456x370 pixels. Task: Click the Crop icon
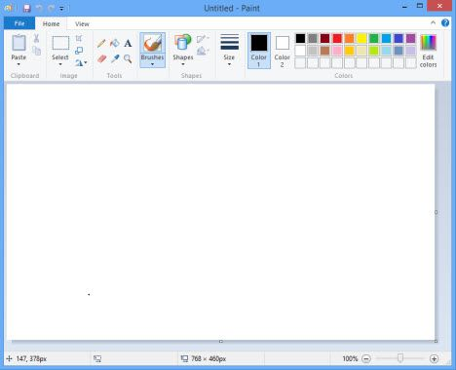click(x=79, y=38)
